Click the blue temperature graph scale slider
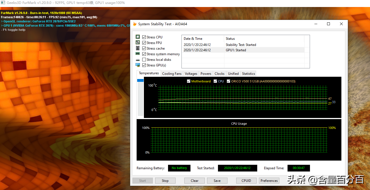Screen dimensions: 370x190 (x=140, y=80)
